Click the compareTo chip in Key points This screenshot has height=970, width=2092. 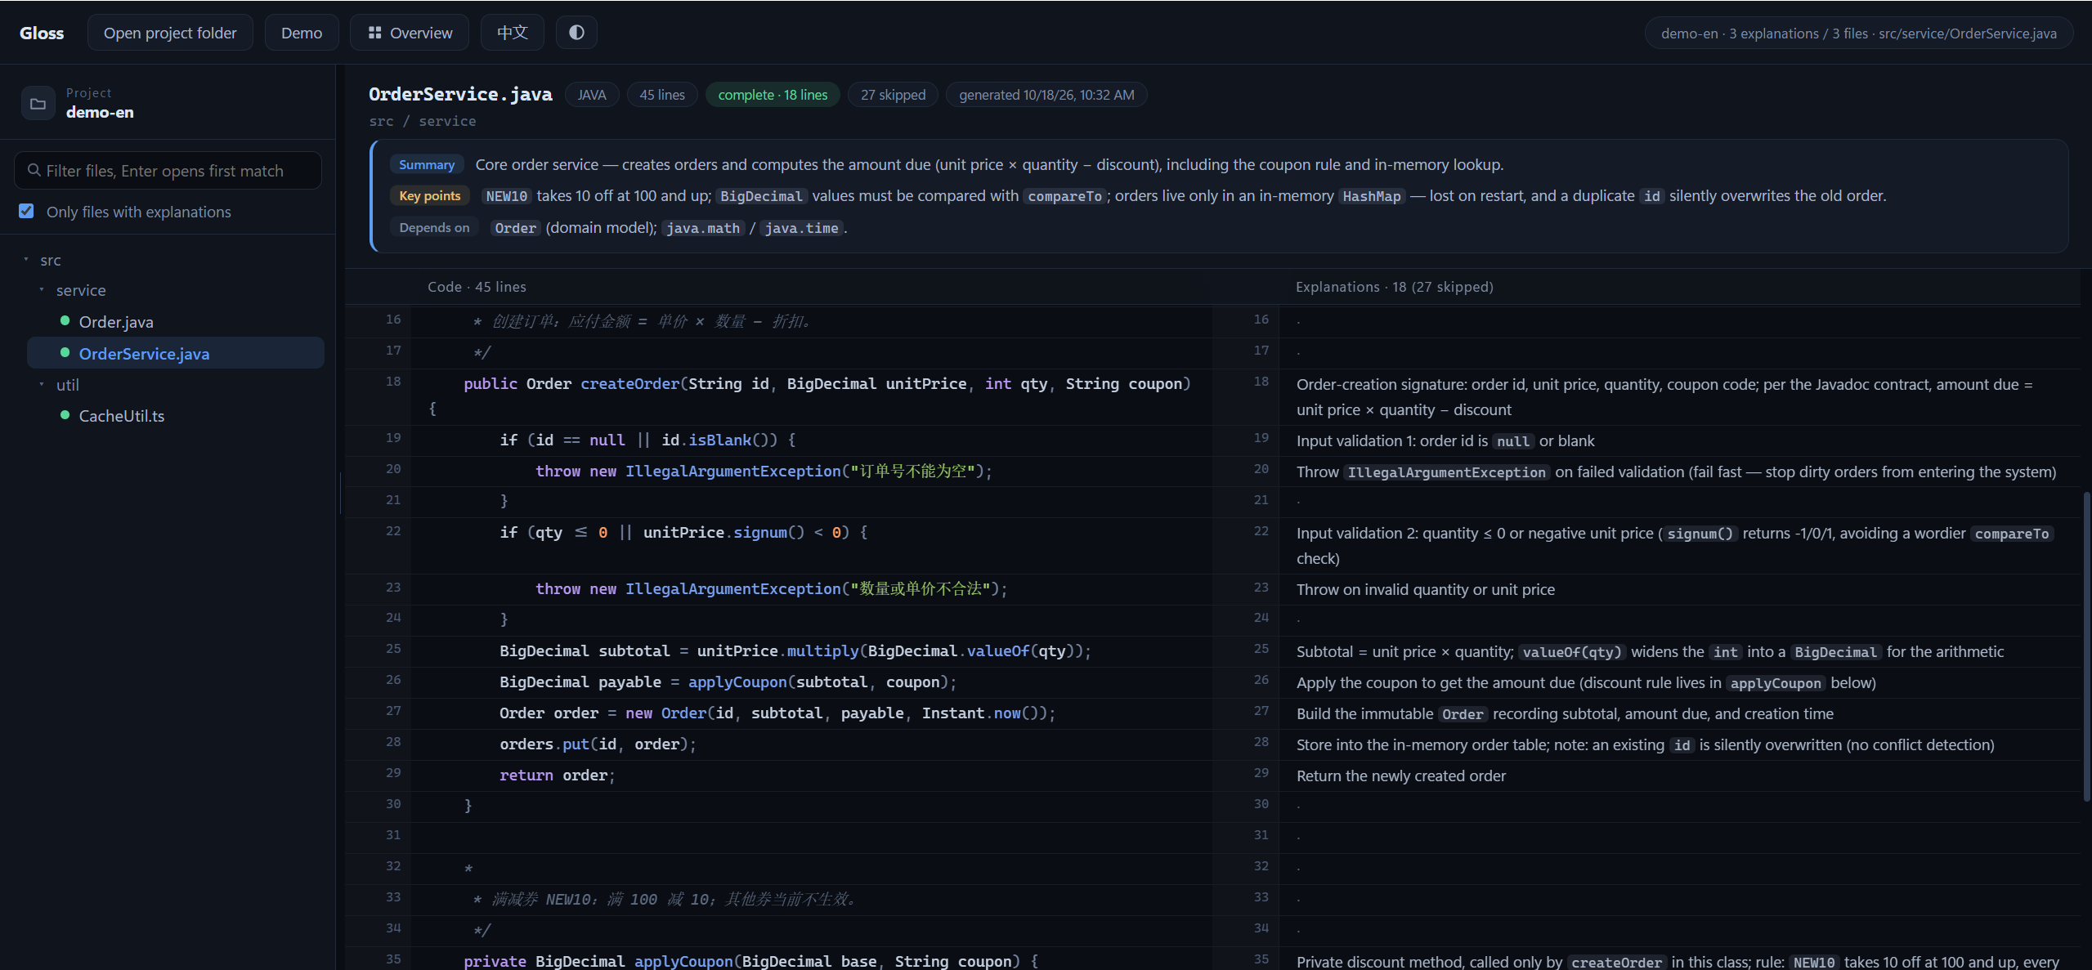coord(1064,196)
